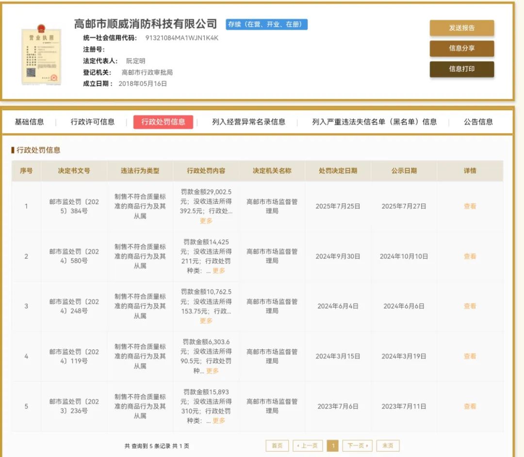Go to the 列入严重违法失信名单(黑名单)信息 tab
524x457 pixels.
click(x=374, y=122)
